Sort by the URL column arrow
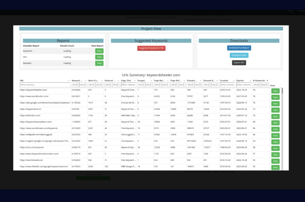 coord(69,81)
